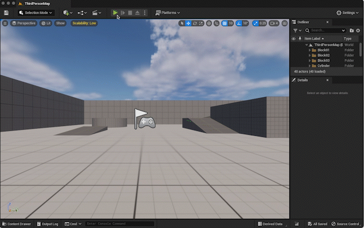
Task: Click the viewport hamburger options menu icon
Action: pos(5,23)
